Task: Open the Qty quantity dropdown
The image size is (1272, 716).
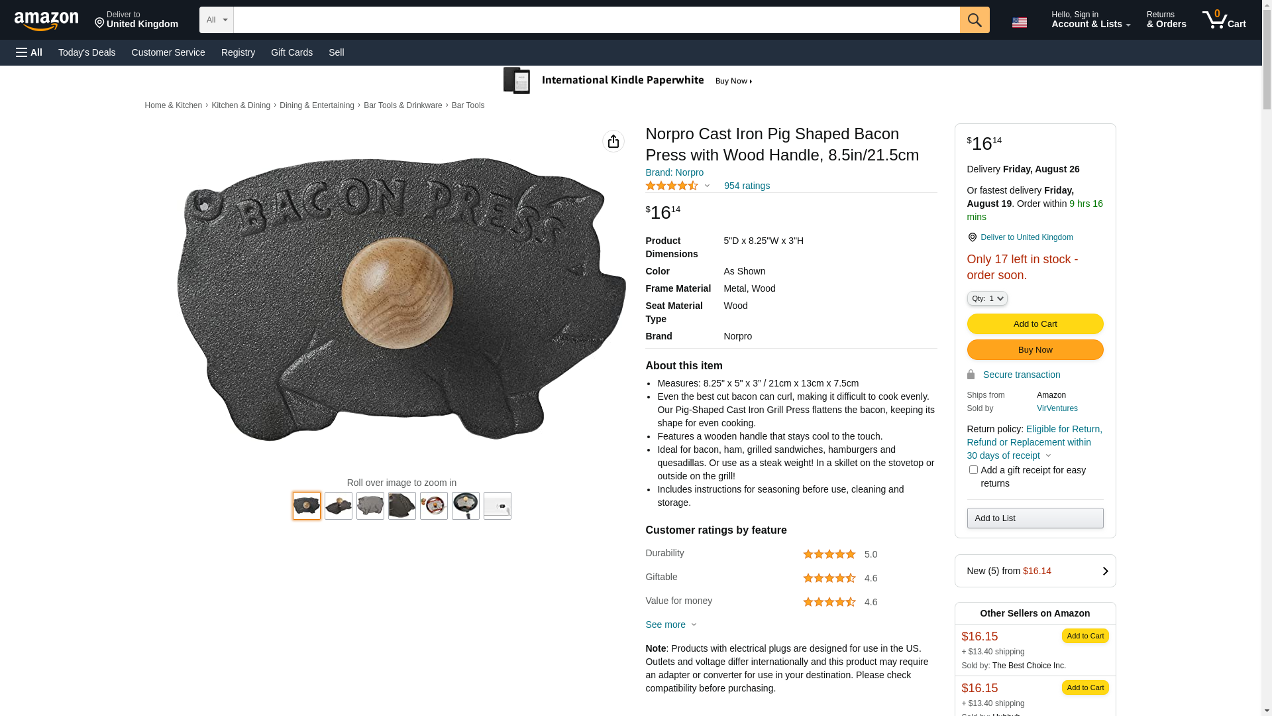Action: (986, 299)
